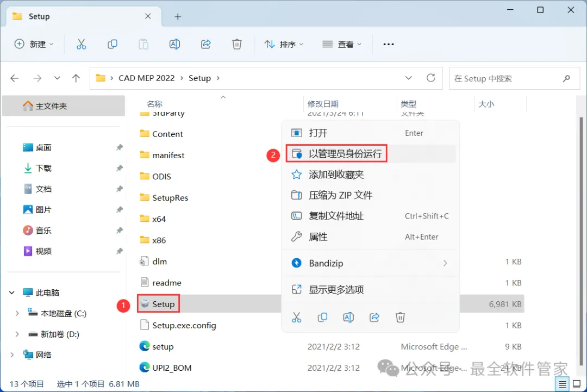Open address bar history dropdown

point(408,78)
